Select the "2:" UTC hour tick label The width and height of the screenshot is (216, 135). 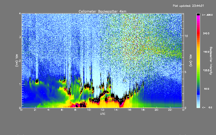[35, 110]
